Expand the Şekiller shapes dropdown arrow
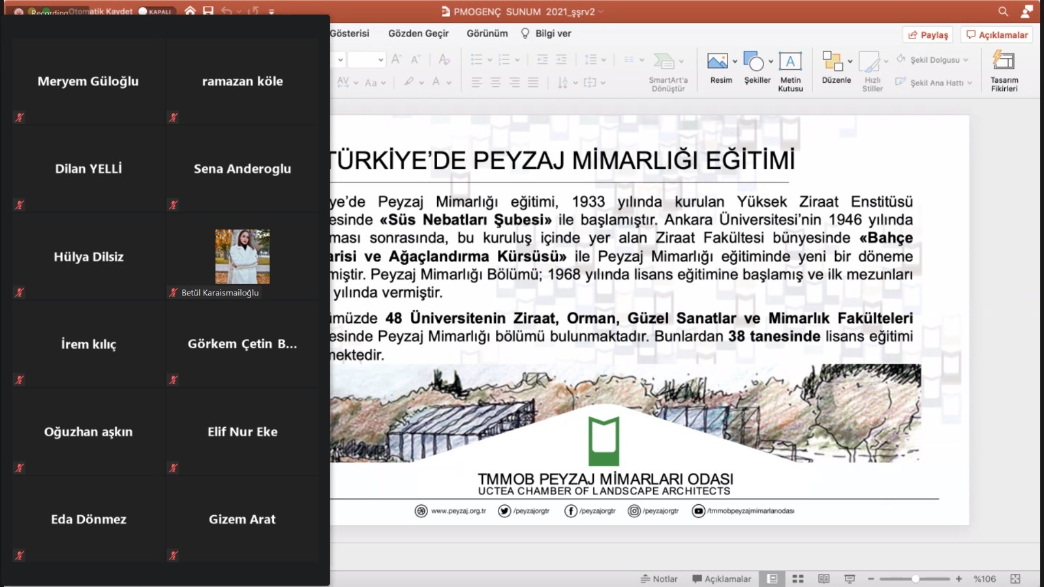This screenshot has width=1044, height=587. click(x=771, y=61)
